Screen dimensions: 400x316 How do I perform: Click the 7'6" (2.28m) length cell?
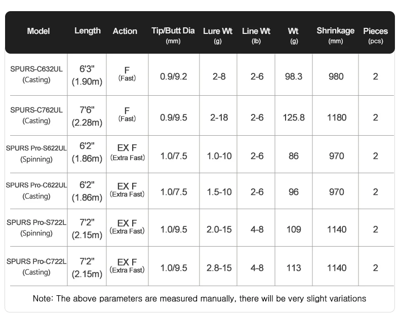(87, 116)
